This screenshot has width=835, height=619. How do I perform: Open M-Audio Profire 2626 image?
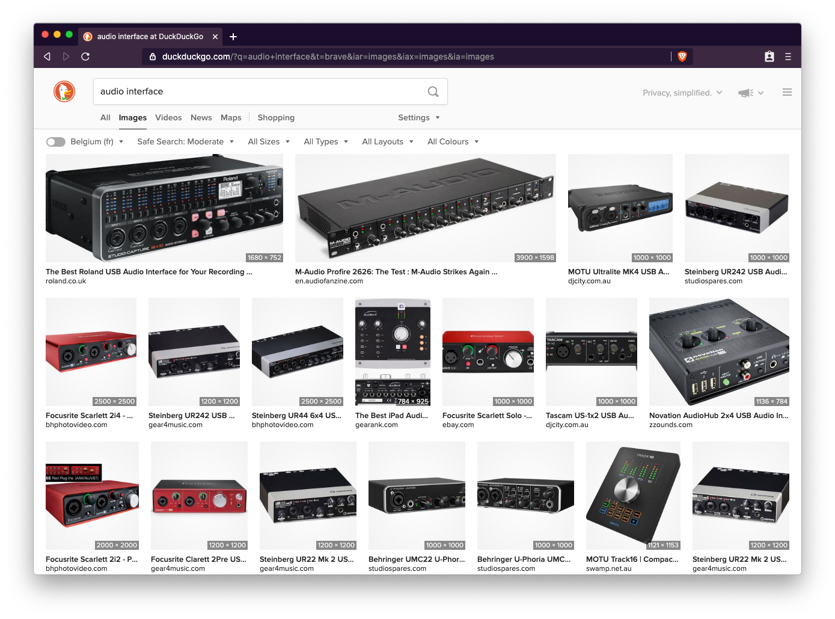(x=426, y=208)
